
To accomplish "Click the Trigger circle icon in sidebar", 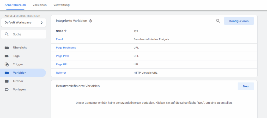I will pos(7,64).
